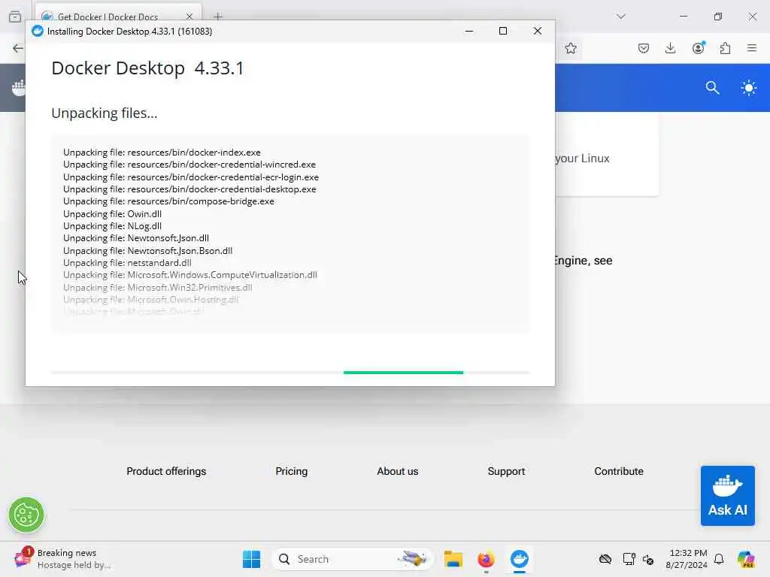Click the Unpacking files... status heading

(x=104, y=113)
